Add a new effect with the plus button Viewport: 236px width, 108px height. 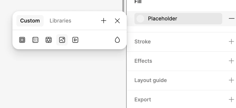(x=232, y=61)
